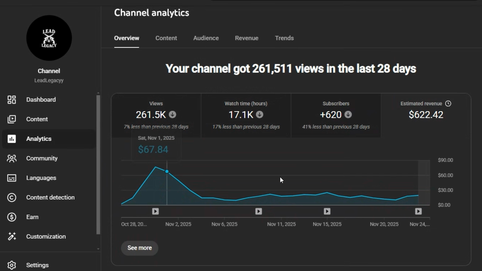The height and width of the screenshot is (271, 482).
Task: Click the Languages subtitles icon
Action: pyautogui.click(x=12, y=178)
